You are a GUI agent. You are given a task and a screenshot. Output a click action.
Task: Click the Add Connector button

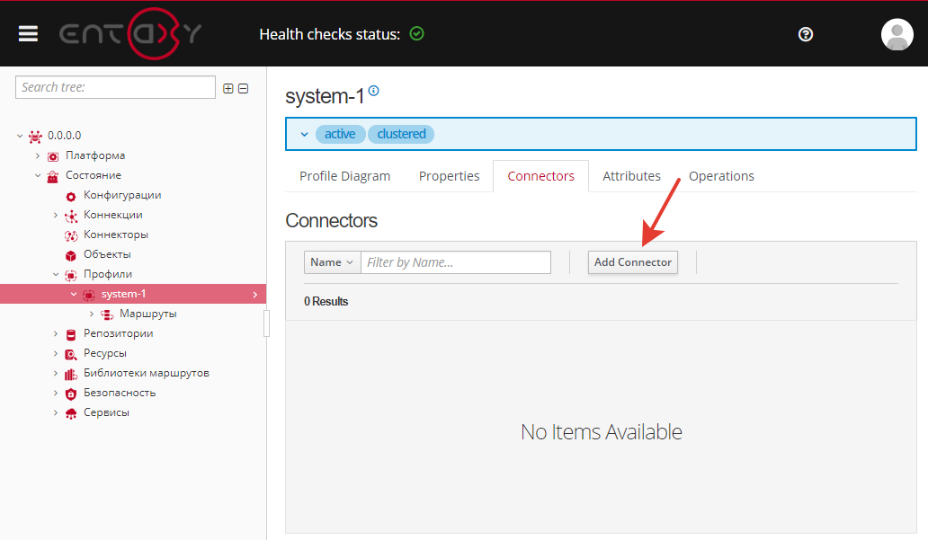click(x=633, y=262)
